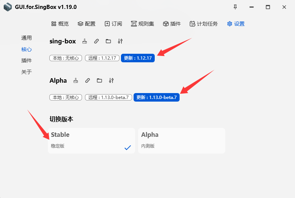Click the GUI.for.SingBox v1.19.0 title text

coord(46,7)
